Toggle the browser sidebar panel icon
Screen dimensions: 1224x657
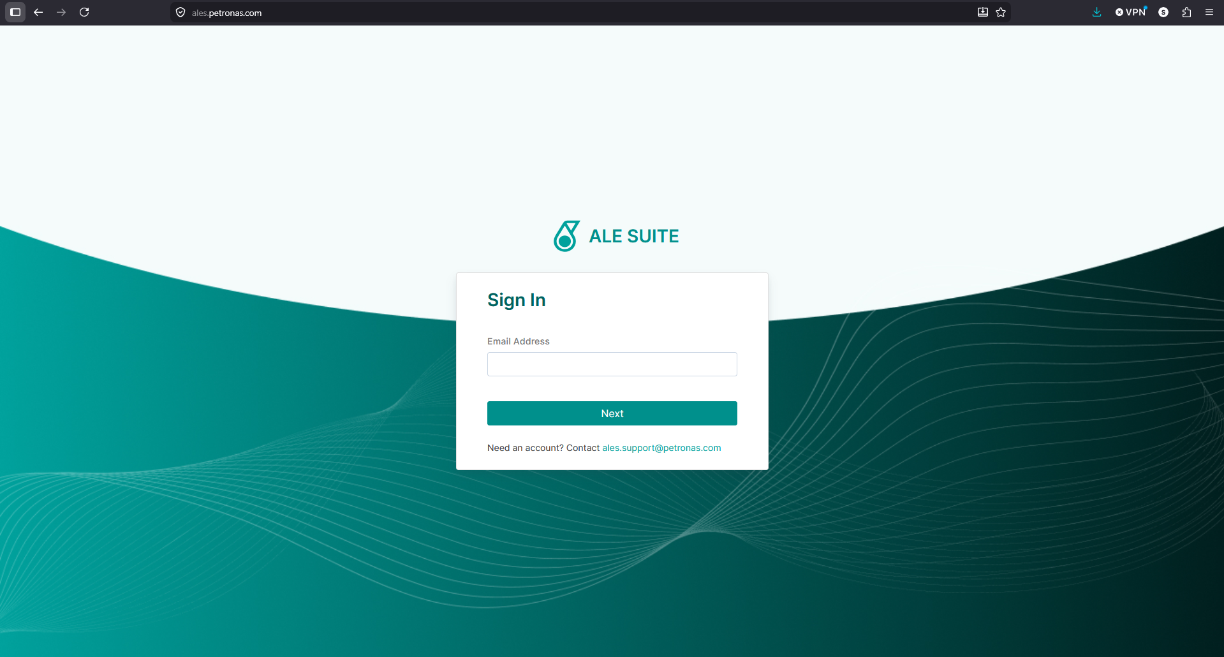point(15,12)
